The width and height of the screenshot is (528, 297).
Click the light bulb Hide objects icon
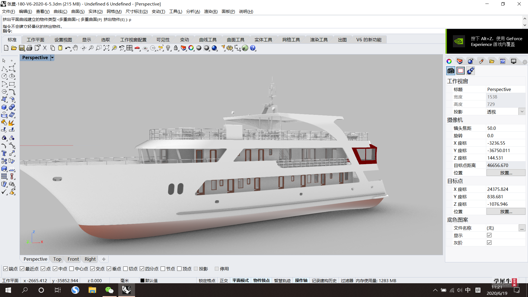click(168, 48)
